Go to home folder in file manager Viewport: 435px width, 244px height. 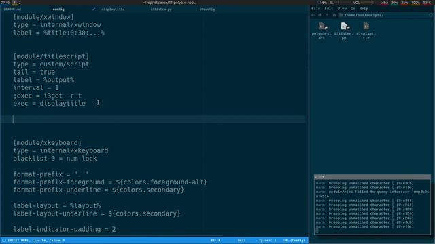[x=334, y=15]
